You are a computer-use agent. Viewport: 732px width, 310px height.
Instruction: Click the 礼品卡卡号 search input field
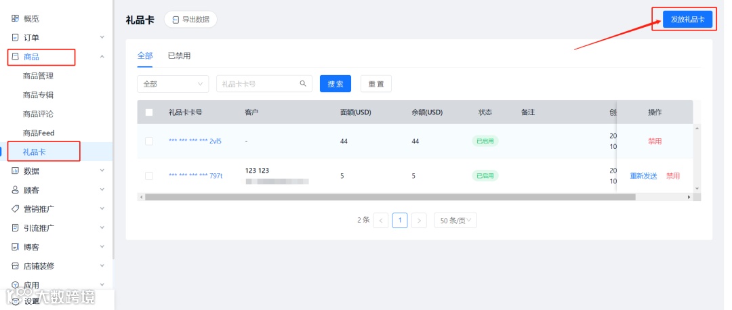(264, 84)
